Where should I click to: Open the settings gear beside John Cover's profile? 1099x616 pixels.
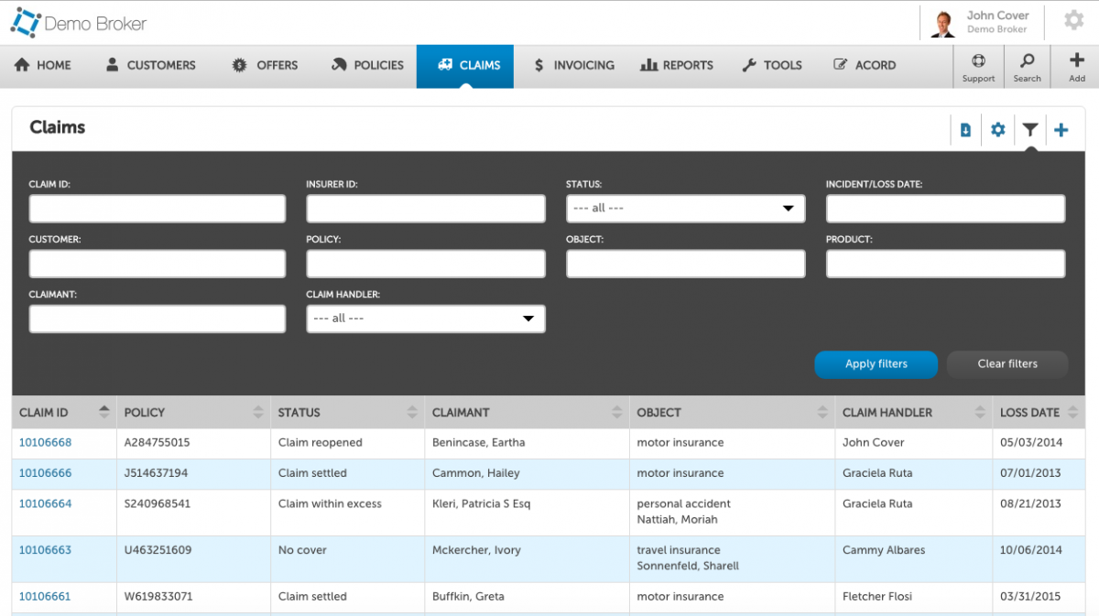(x=1073, y=19)
